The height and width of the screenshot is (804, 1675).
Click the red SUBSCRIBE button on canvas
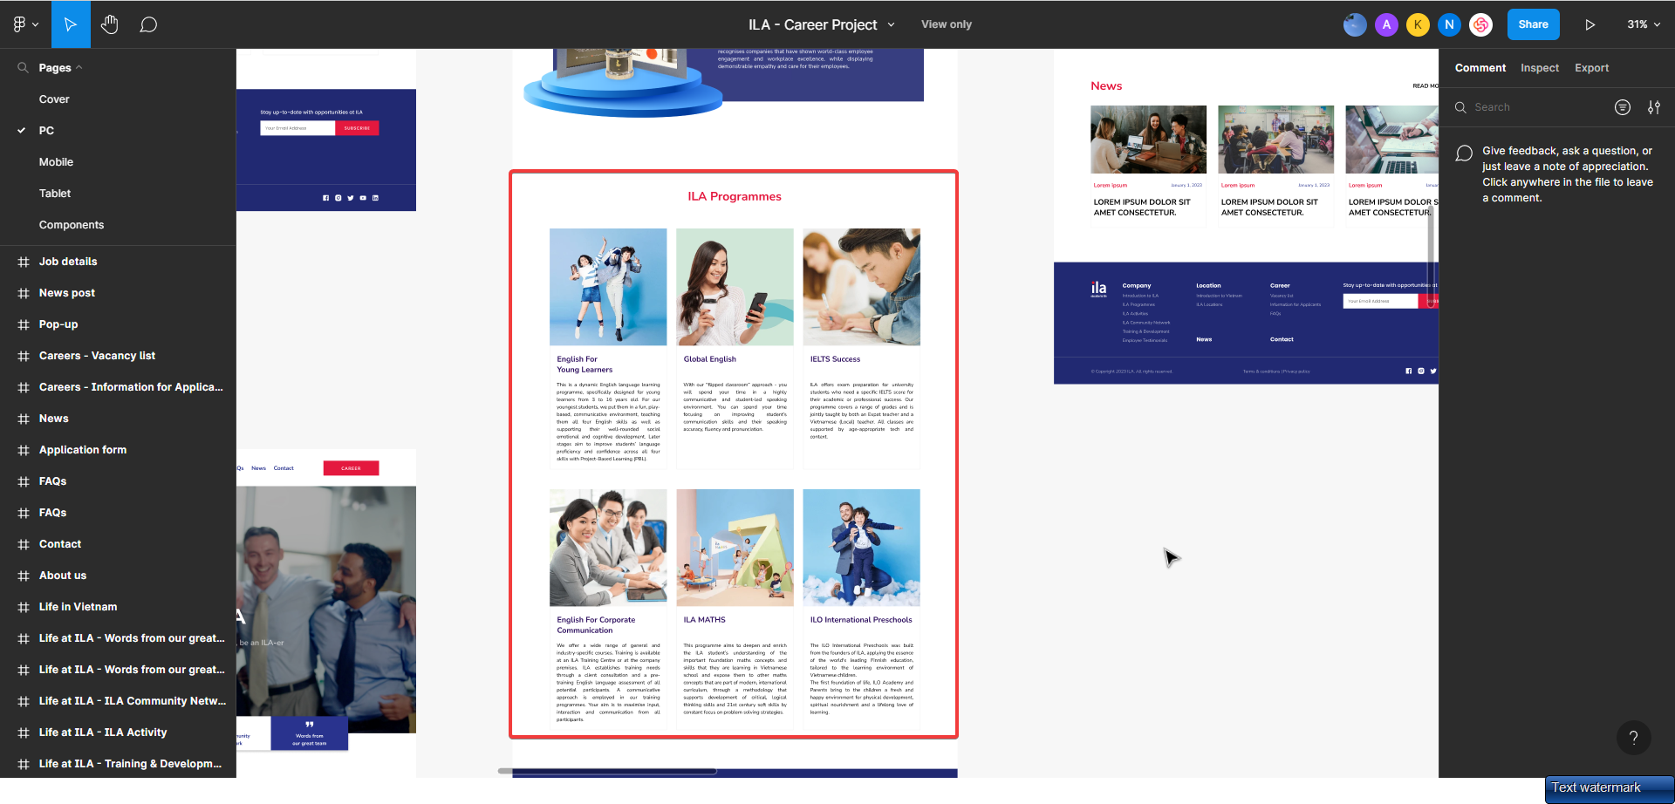pyautogui.click(x=357, y=128)
